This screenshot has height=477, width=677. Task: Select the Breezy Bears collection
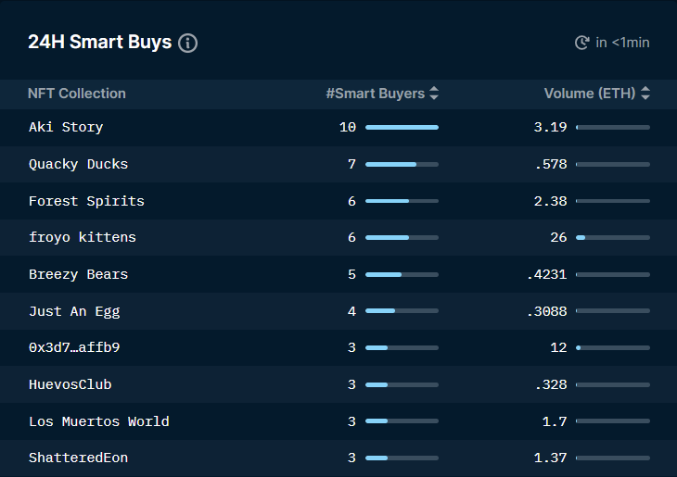point(78,274)
